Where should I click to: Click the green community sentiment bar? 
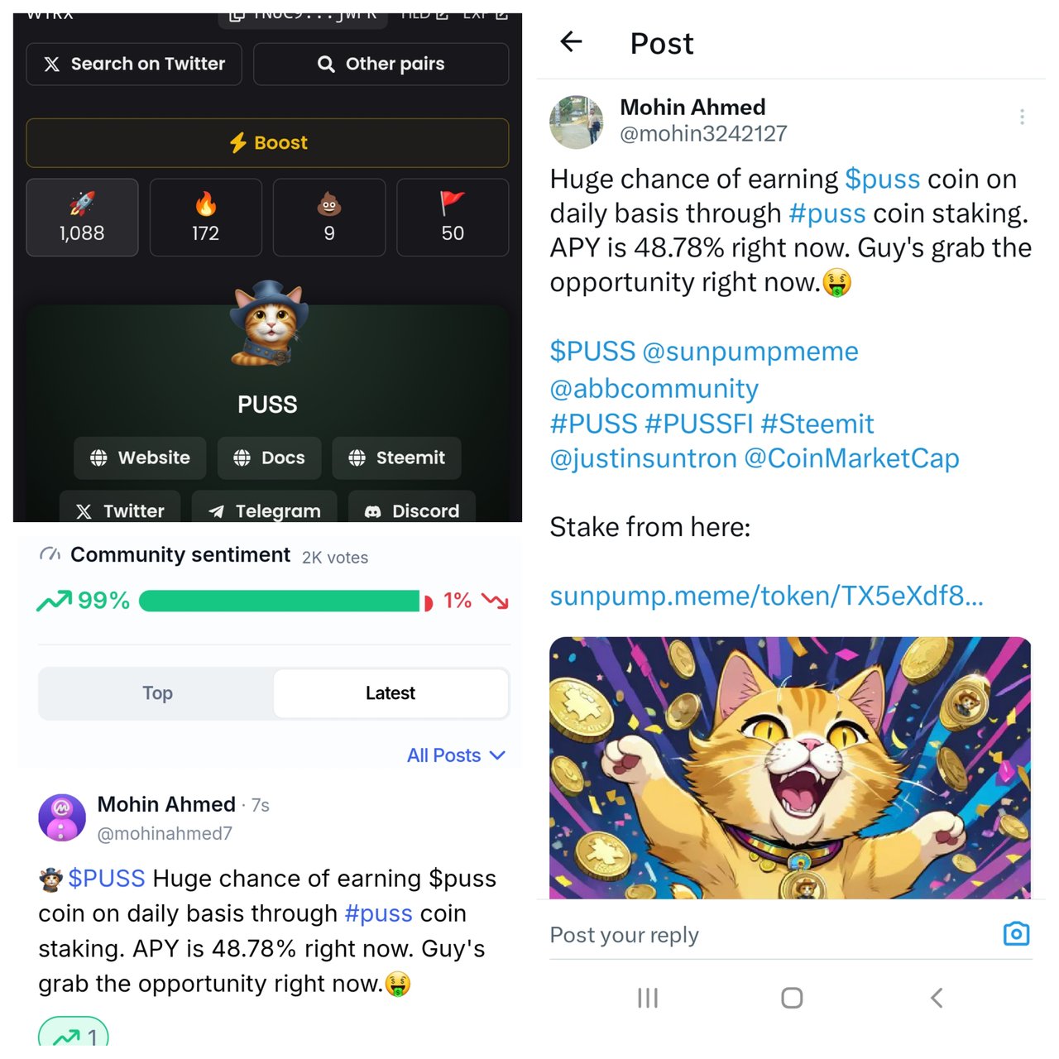click(280, 601)
